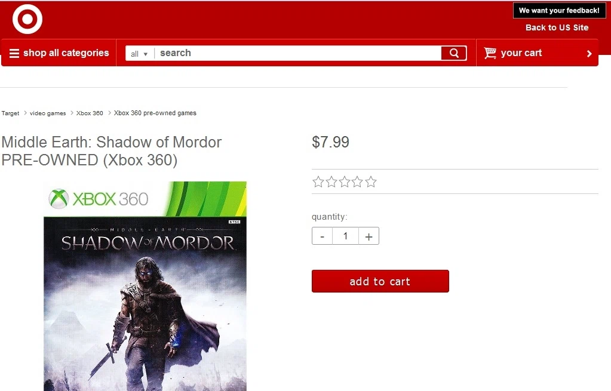This screenshot has width=611, height=391.
Task: Open Xbox 360 pre-owned games breadcrumb
Action: 155,113
